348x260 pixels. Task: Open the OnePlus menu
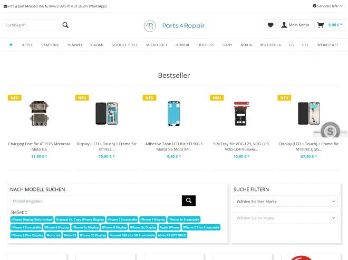206,45
